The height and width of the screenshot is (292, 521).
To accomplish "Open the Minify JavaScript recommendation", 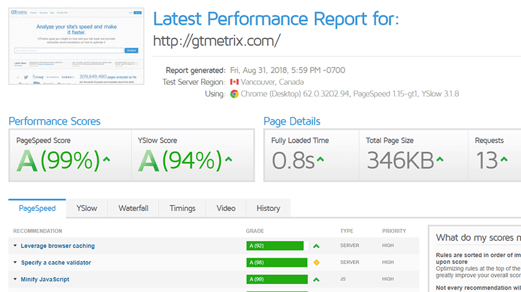I will tap(45, 280).
